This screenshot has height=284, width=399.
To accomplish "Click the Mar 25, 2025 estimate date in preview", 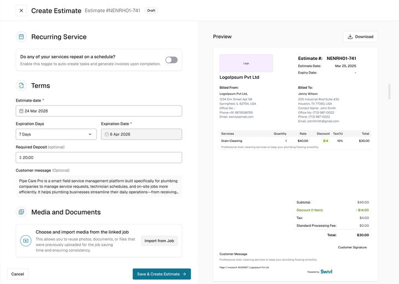I will coord(345,66).
